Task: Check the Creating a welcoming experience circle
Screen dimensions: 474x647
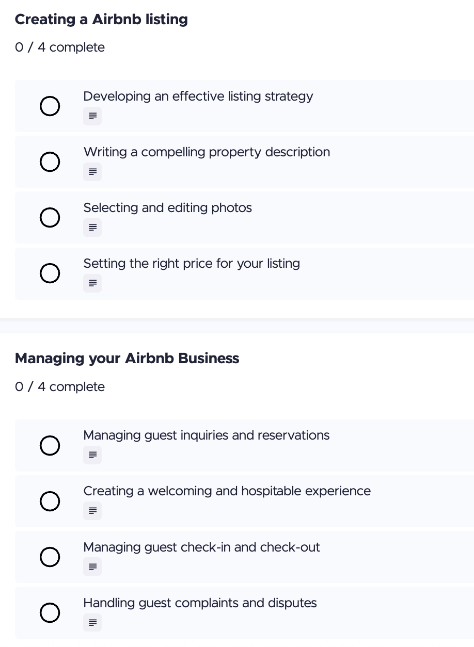Action: tap(50, 501)
